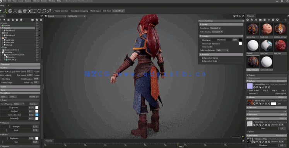Click the Center Pivot button
Screen dimensions: 289x148
point(118,11)
